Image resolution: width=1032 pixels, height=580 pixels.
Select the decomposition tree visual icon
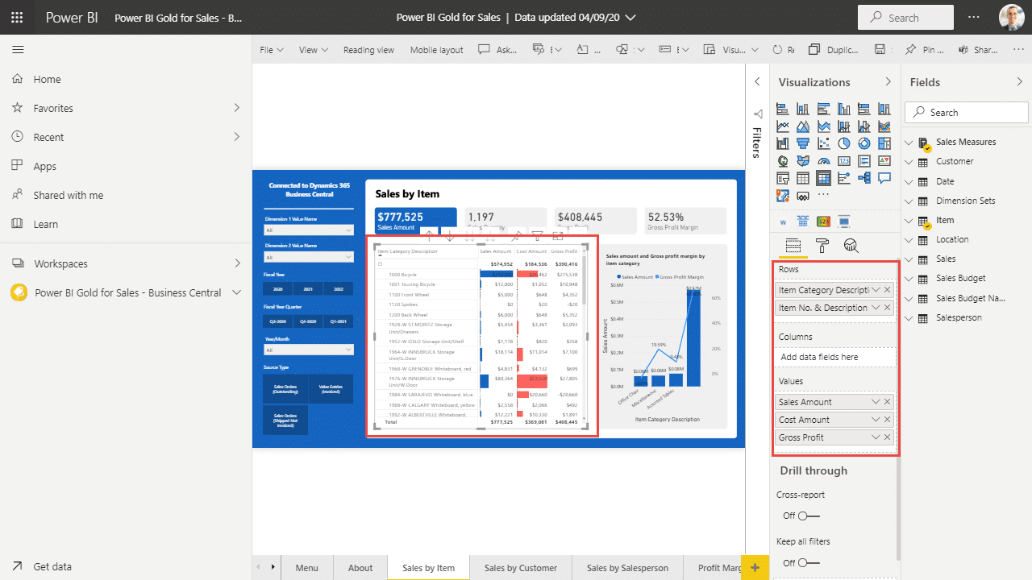(x=864, y=178)
